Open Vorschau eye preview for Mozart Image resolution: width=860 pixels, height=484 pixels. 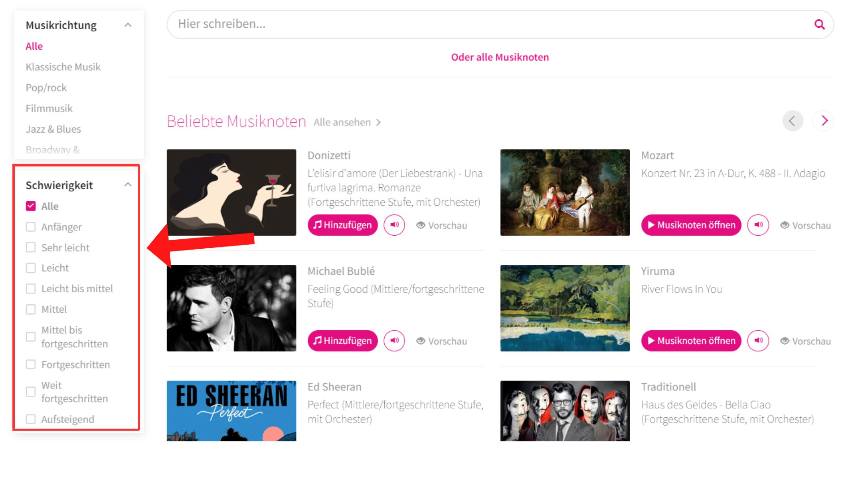pos(805,225)
